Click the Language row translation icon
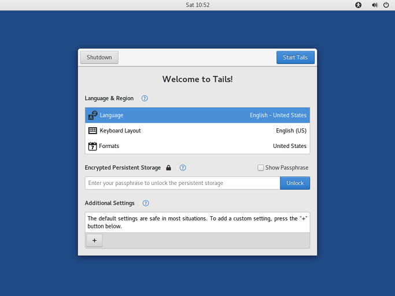Viewport: 395px width, 296px height. point(93,116)
